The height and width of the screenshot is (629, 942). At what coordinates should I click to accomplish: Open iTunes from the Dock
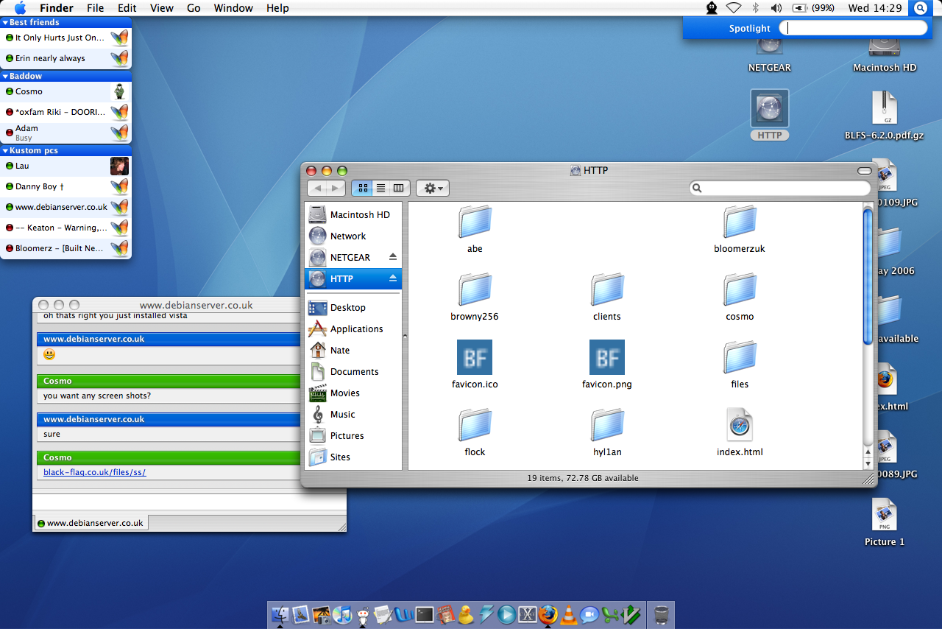[341, 614]
